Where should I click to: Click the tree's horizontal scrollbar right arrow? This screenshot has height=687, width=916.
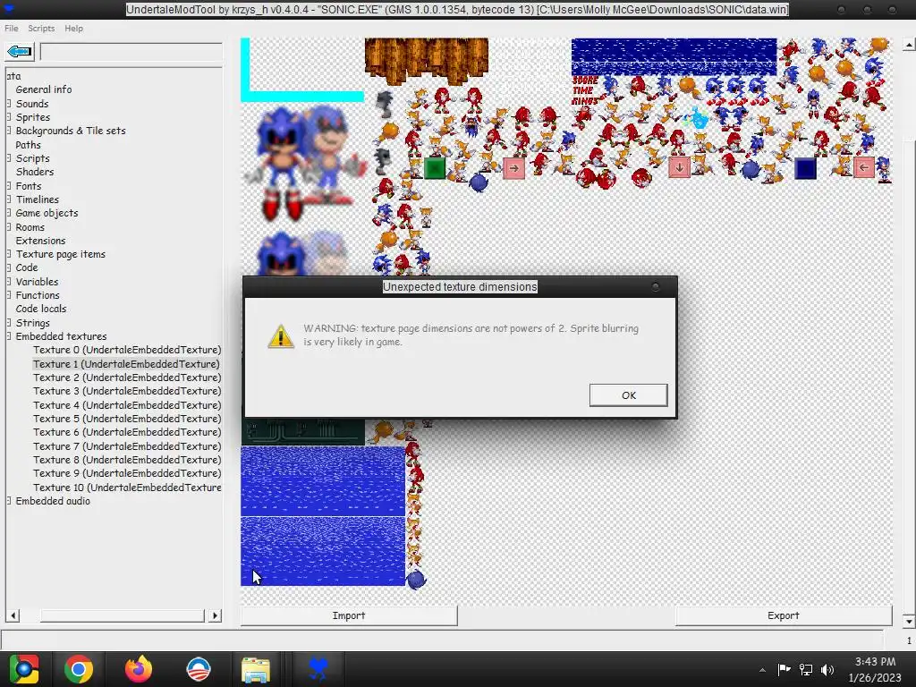point(215,615)
